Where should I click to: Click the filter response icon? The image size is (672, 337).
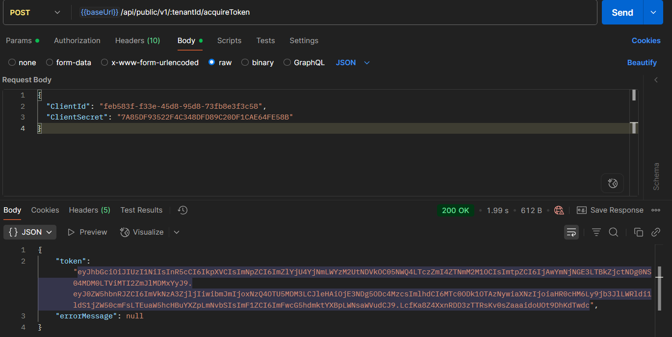coord(596,232)
